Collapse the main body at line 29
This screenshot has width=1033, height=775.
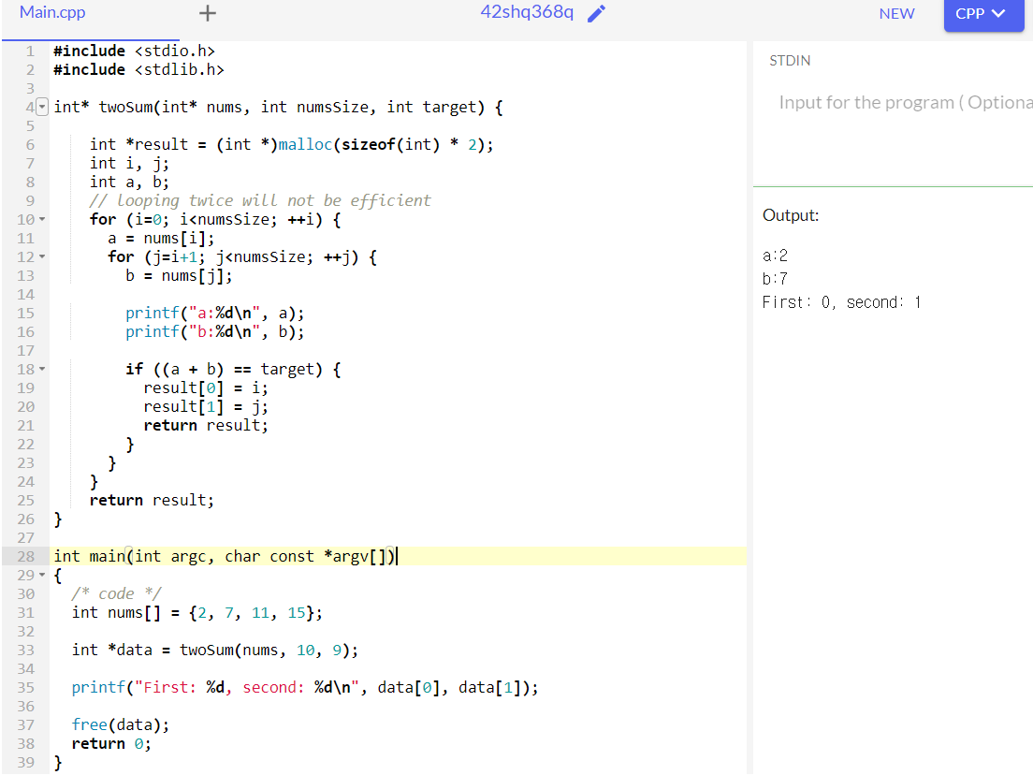click(x=42, y=575)
